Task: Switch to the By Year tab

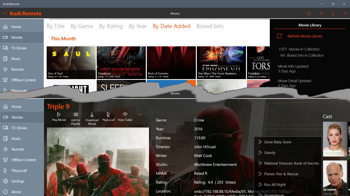Action: coord(138,26)
